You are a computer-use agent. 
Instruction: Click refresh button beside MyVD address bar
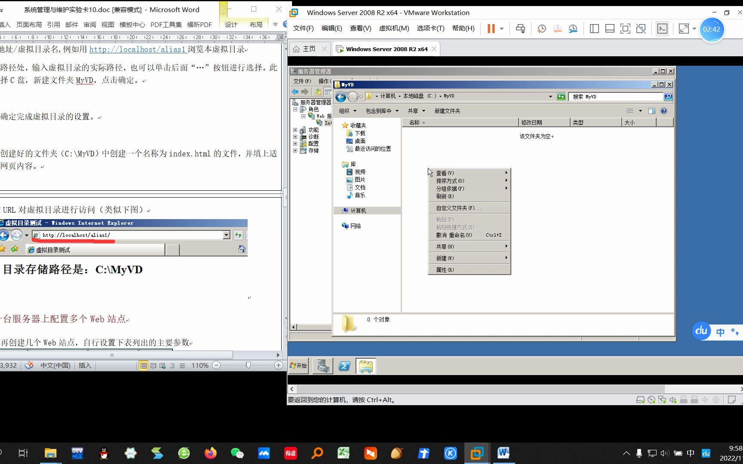click(561, 97)
